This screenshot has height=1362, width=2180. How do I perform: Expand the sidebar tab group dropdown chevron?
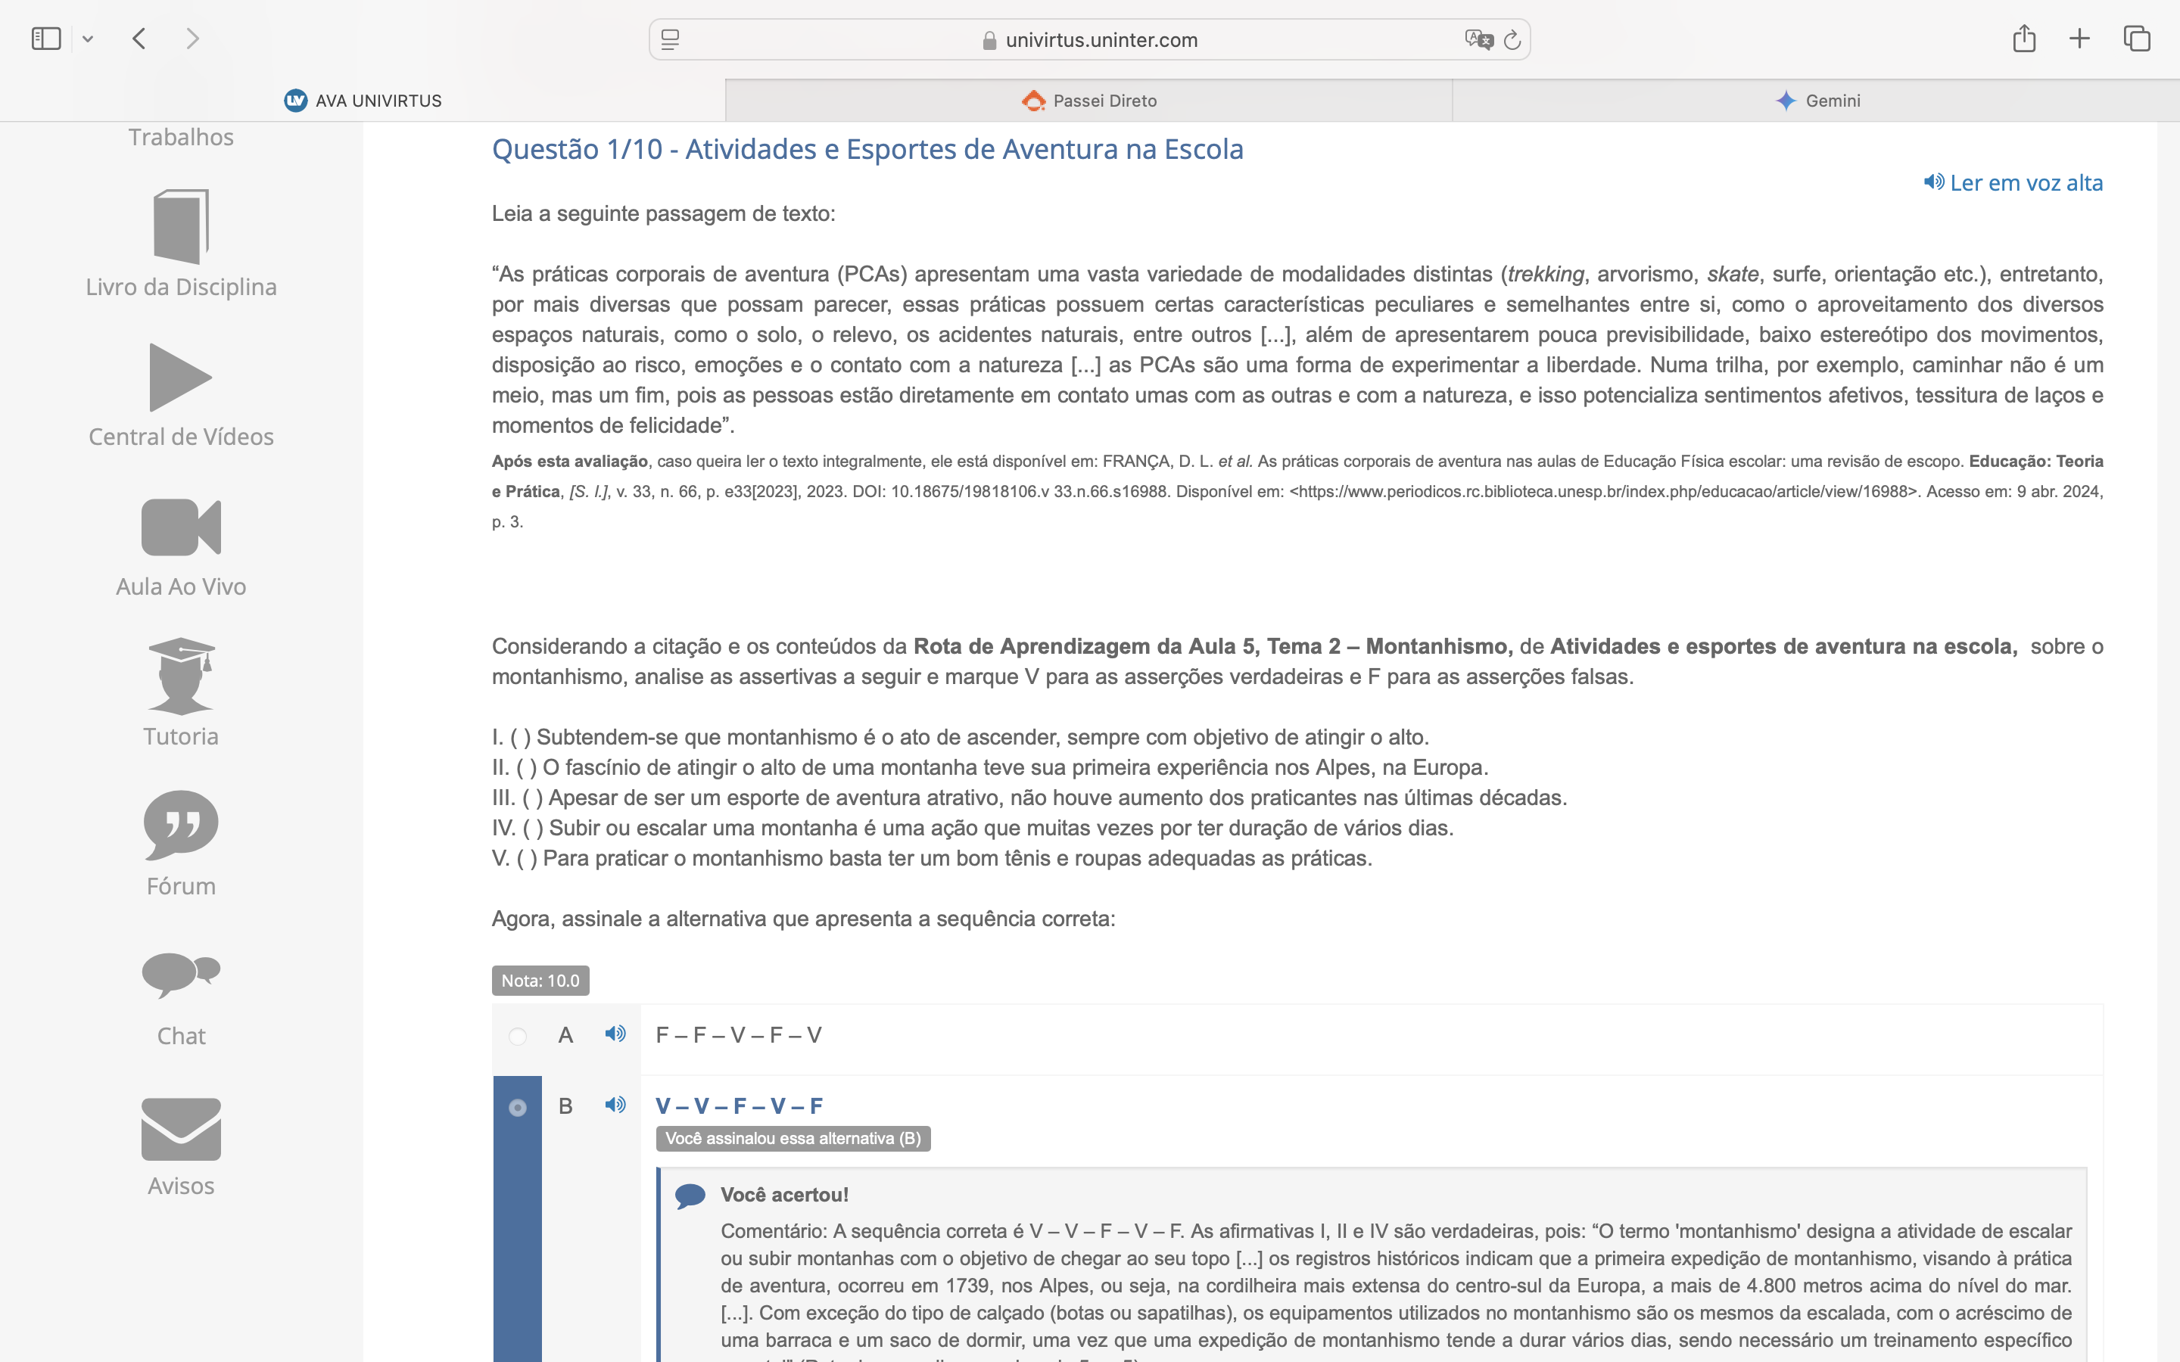(x=87, y=39)
